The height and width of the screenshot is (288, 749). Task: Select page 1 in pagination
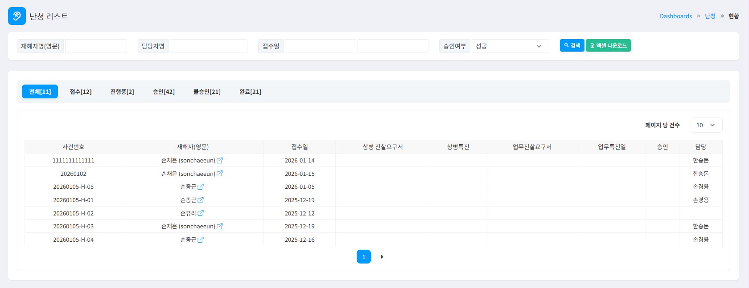coord(363,257)
